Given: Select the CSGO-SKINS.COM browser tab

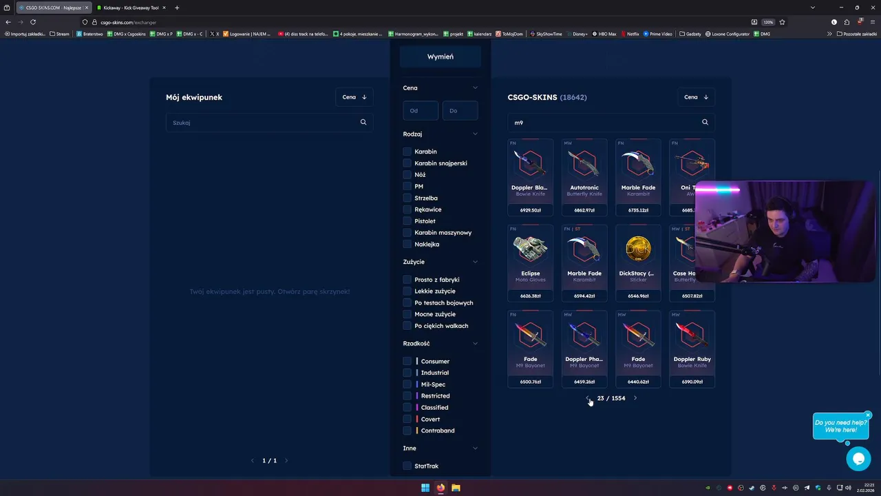Looking at the screenshot, I should coord(53,8).
